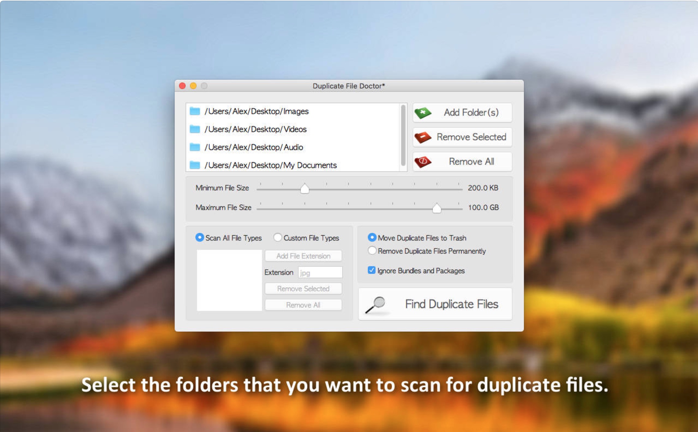Select Remove Duplicate Files Permanently option

click(x=372, y=251)
